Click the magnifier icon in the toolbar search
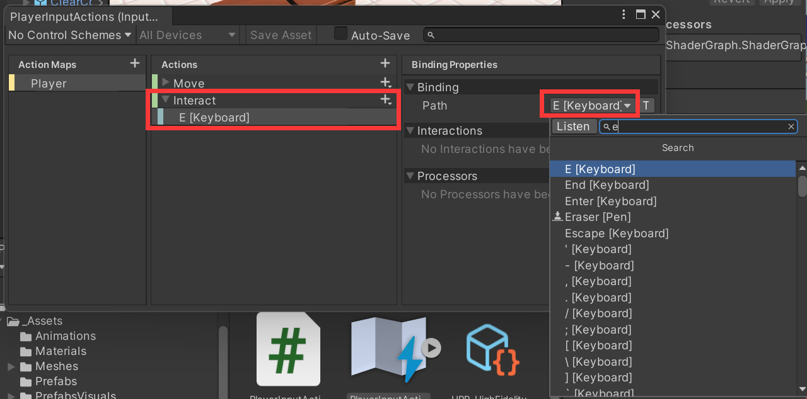Screen dimensions: 807x399 [431, 35]
